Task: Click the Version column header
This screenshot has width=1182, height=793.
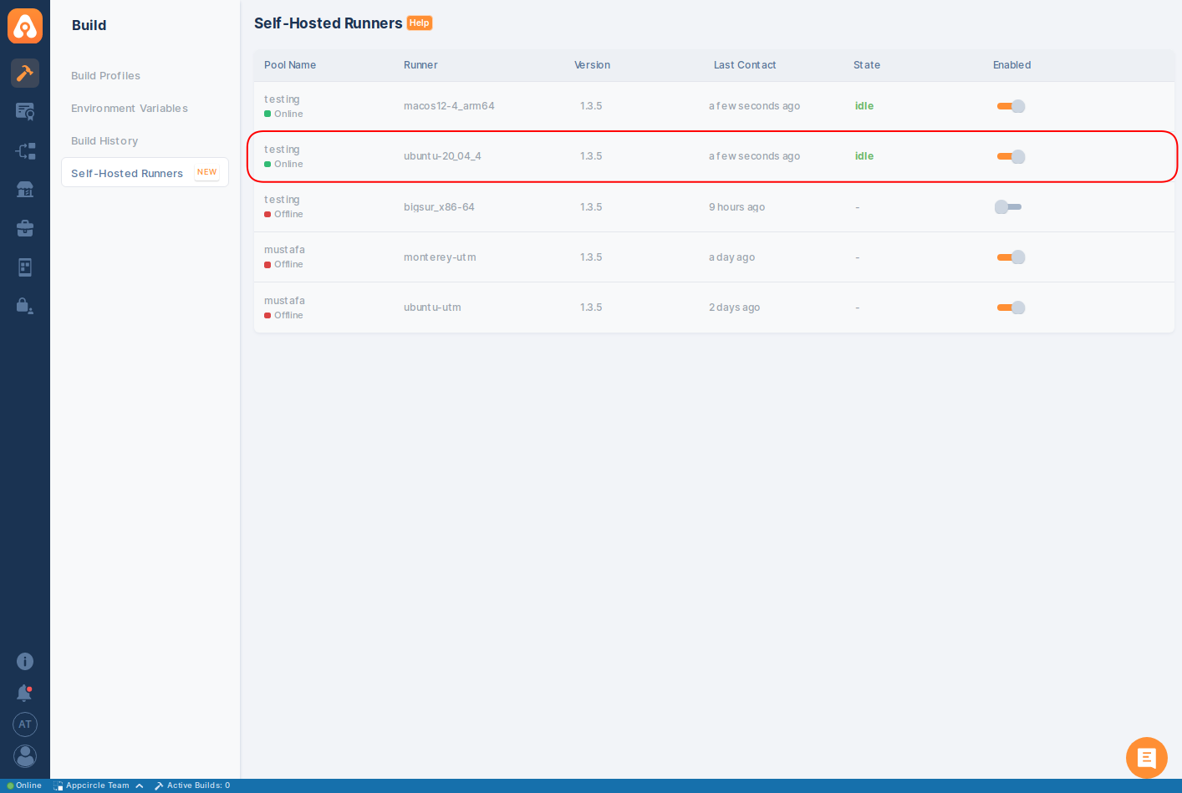Action: click(x=592, y=65)
